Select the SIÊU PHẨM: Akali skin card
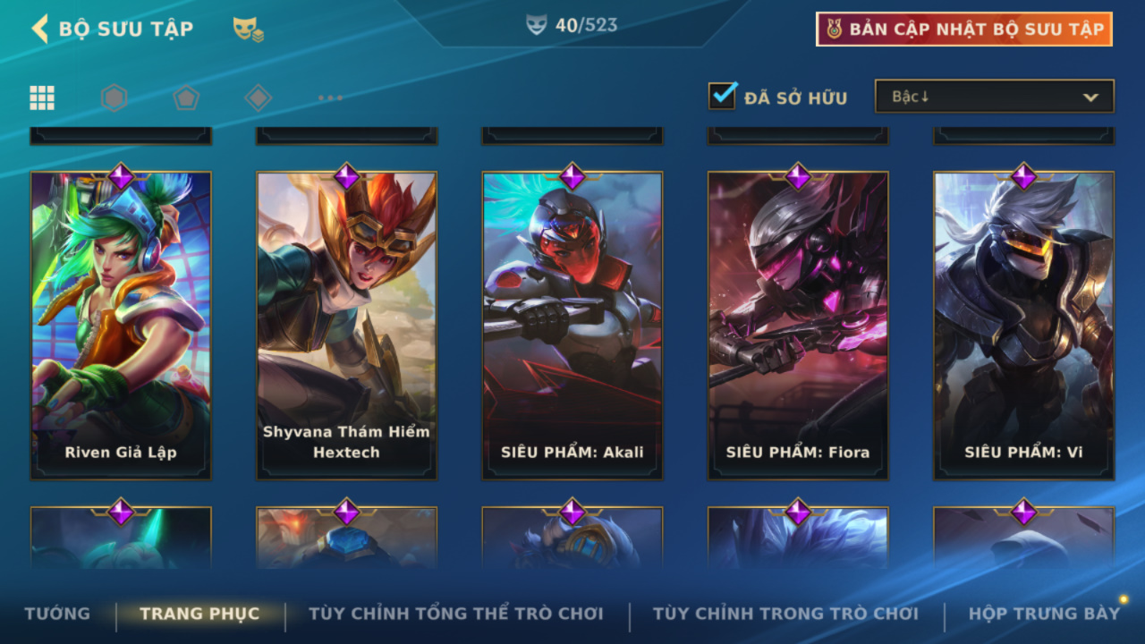 (572, 326)
